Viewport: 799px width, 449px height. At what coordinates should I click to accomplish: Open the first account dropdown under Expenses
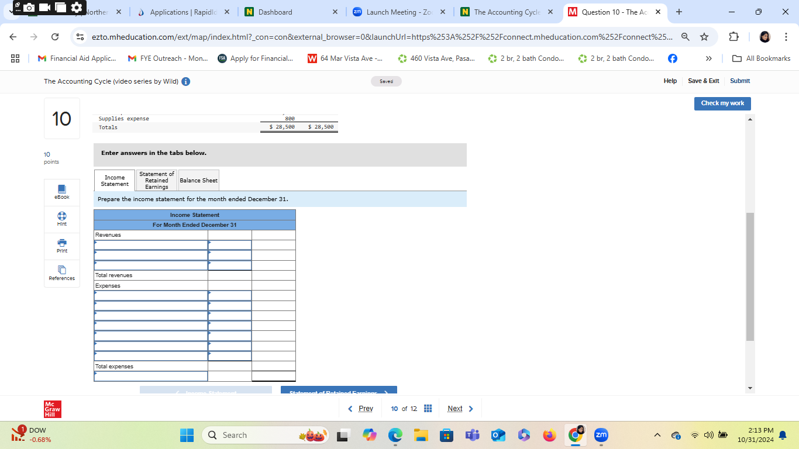point(151,295)
